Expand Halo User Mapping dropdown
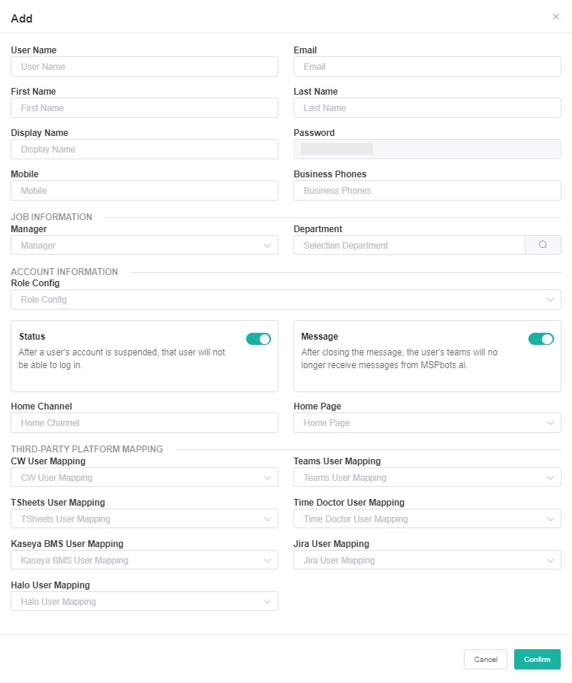This screenshot has height=683, width=572. point(144,602)
